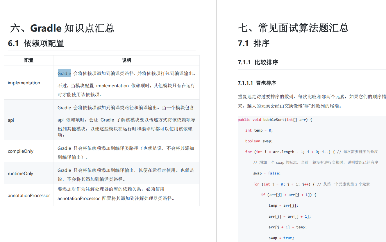Click the comment "// 每次需要排序的长度"
The width and height of the screenshot is (386, 242).
[358, 152]
